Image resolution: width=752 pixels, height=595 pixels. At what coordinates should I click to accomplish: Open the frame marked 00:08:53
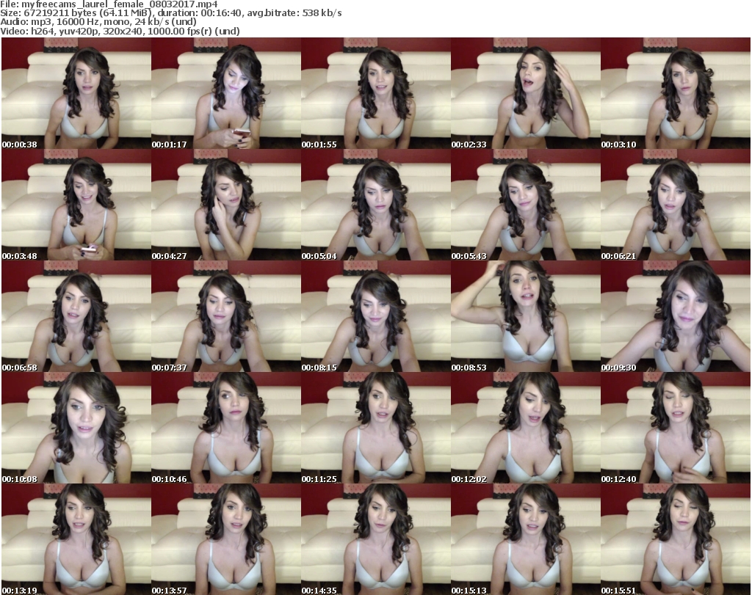(526, 317)
